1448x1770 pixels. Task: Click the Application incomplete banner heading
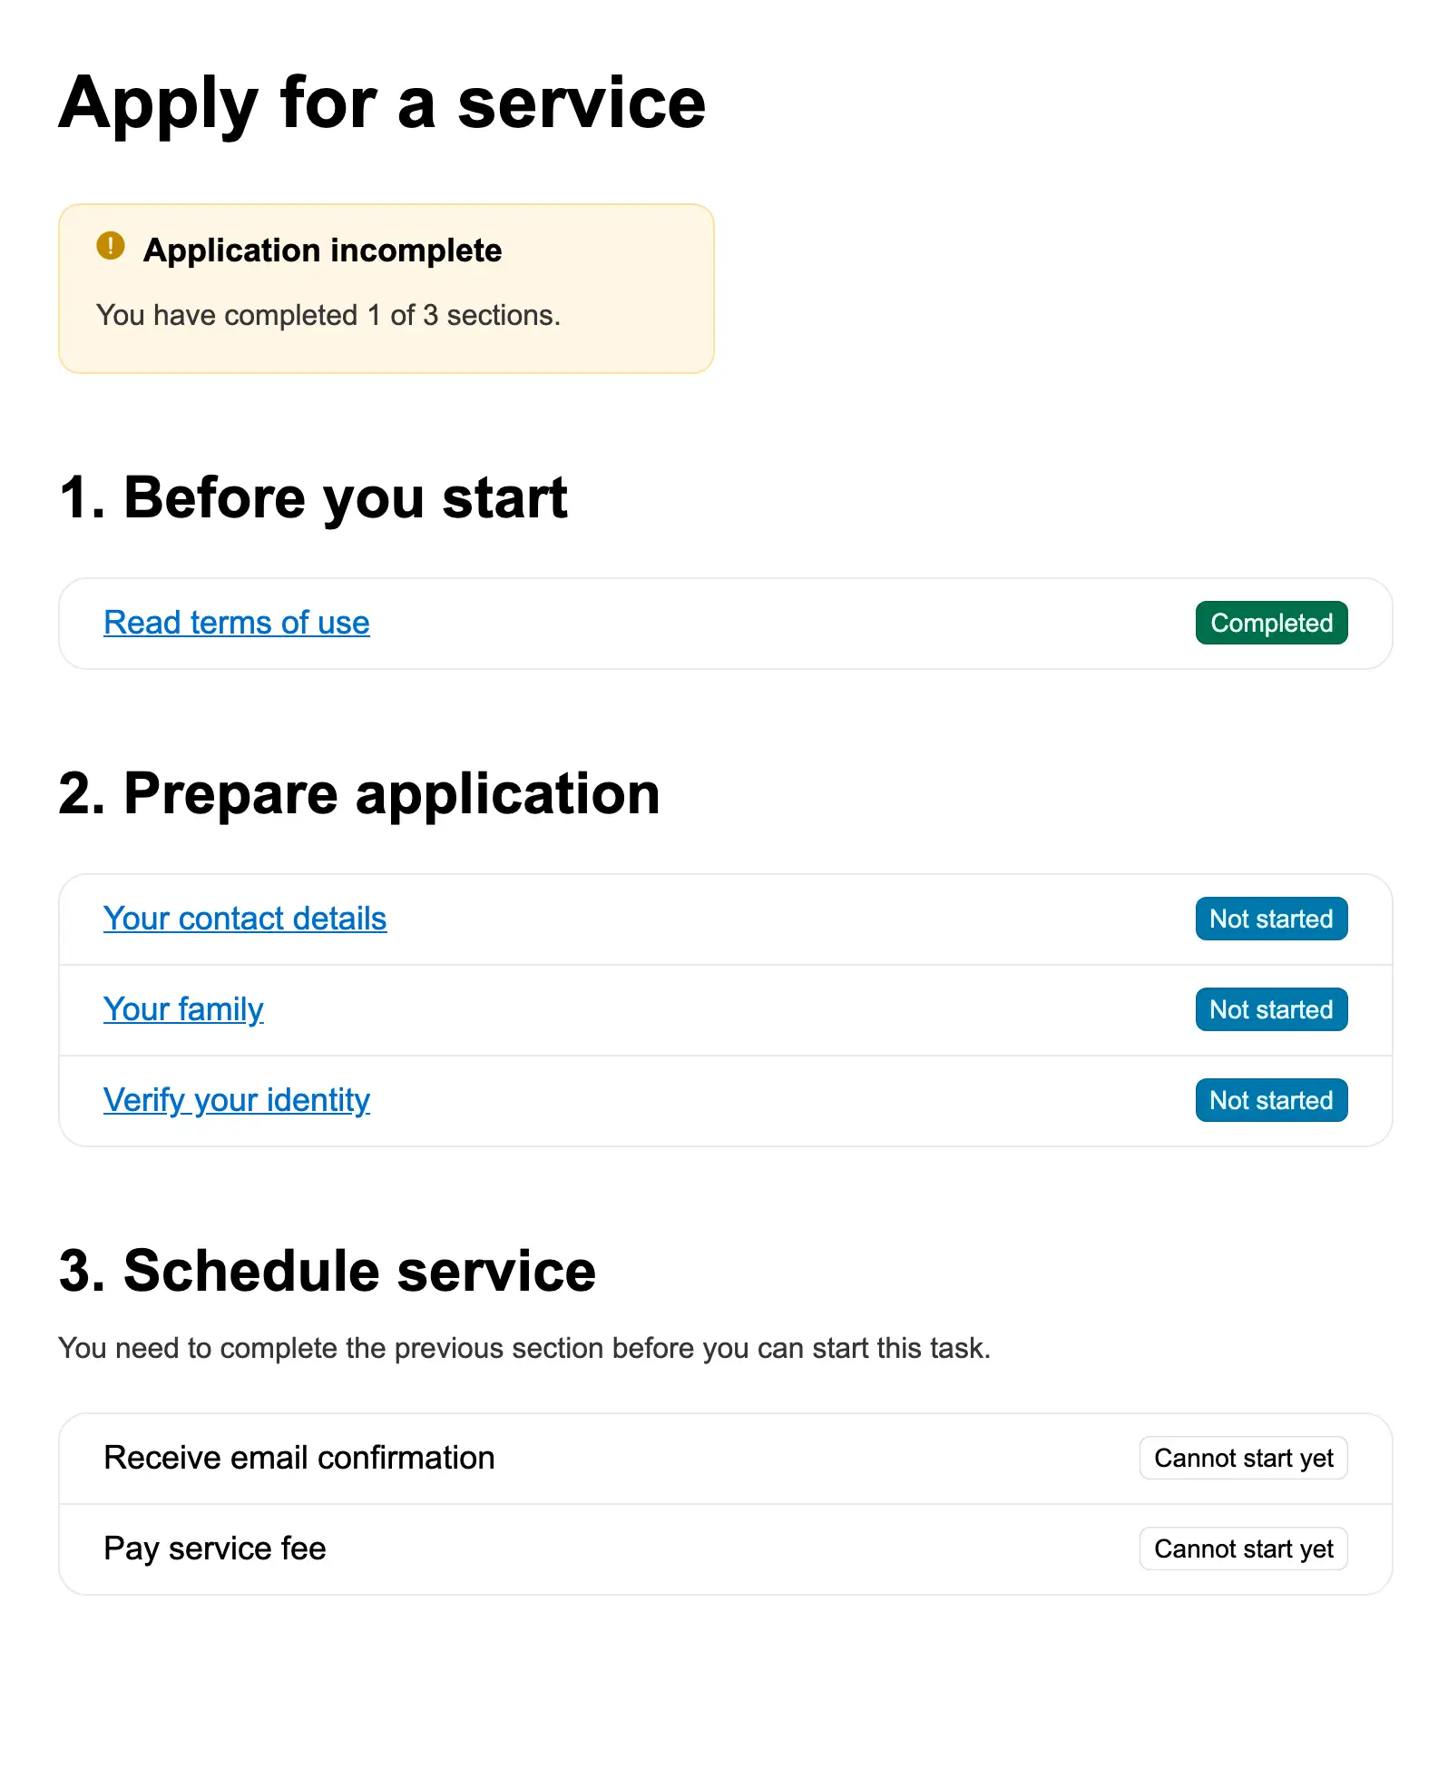coord(322,251)
